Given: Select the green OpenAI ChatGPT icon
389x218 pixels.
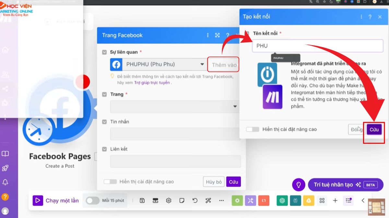Looking at the screenshot, I should click(x=282, y=201).
